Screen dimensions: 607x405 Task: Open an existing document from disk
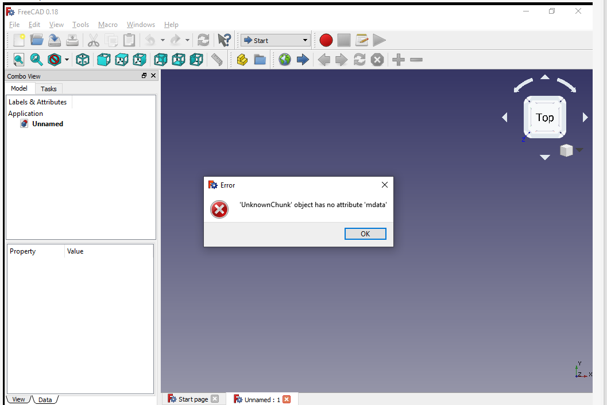pos(36,40)
